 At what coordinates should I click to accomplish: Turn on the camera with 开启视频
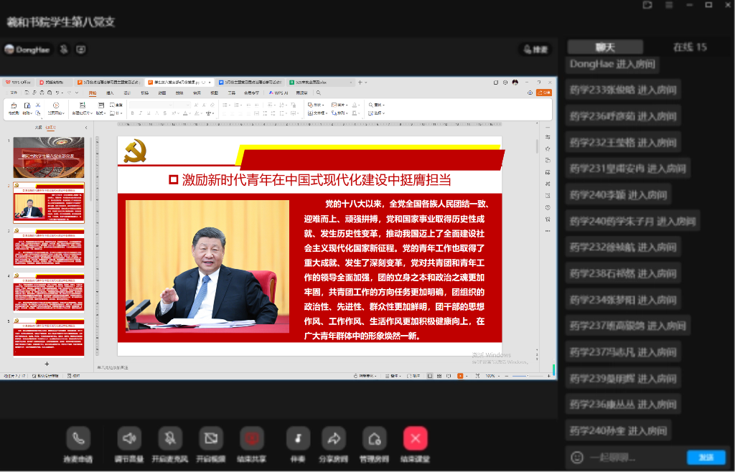(210, 438)
